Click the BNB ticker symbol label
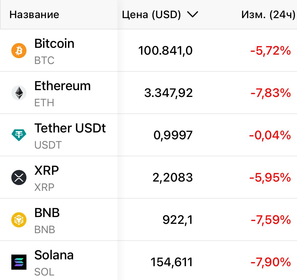 (45, 230)
